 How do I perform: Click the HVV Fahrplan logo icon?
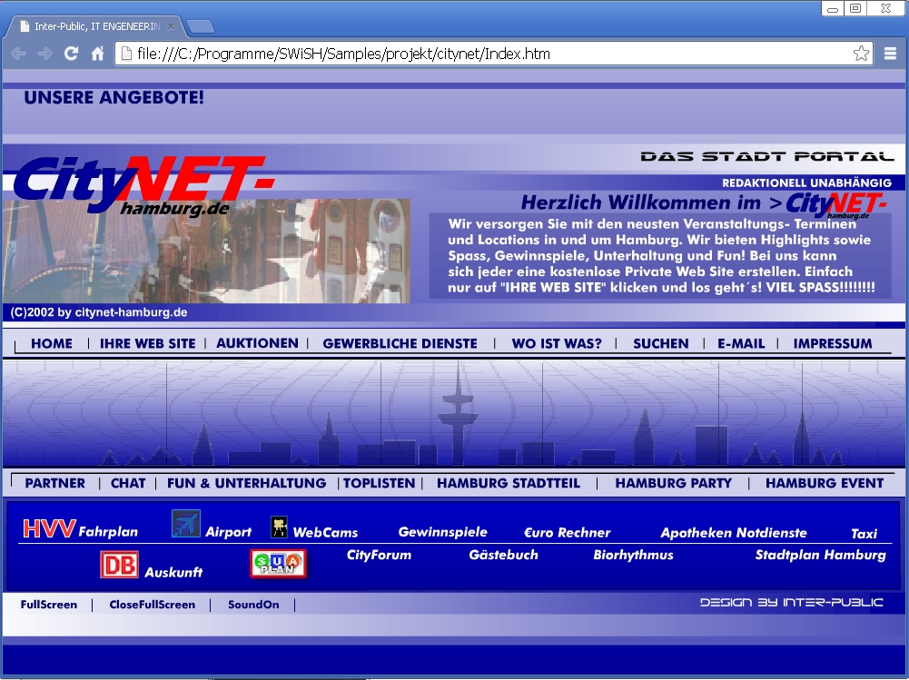tap(48, 528)
